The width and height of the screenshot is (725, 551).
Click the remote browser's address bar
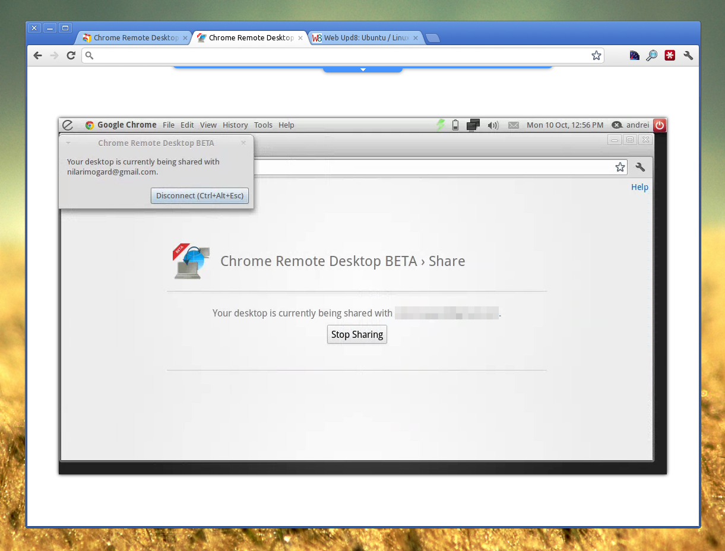pyautogui.click(x=441, y=167)
